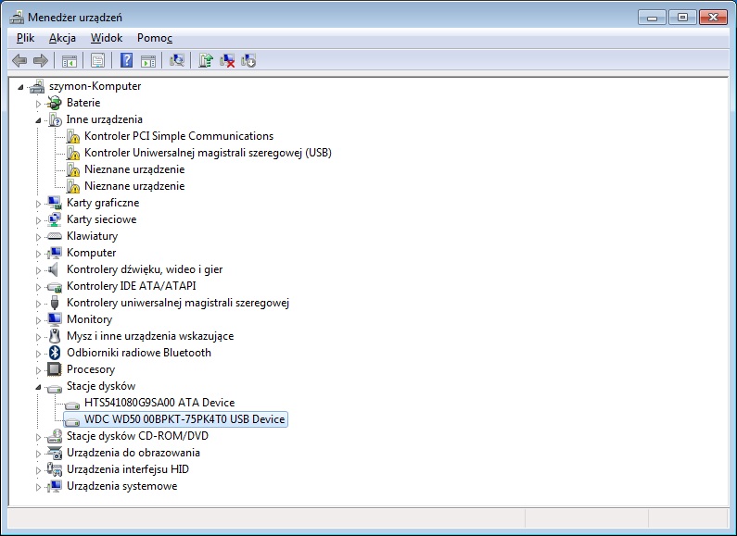
Task: Open the Akcja menu
Action: (62, 38)
